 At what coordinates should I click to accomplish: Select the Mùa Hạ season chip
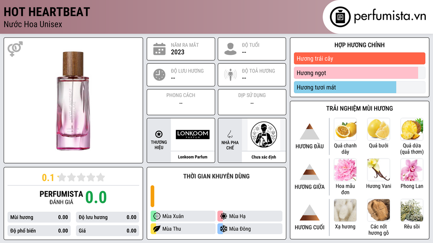(250, 216)
